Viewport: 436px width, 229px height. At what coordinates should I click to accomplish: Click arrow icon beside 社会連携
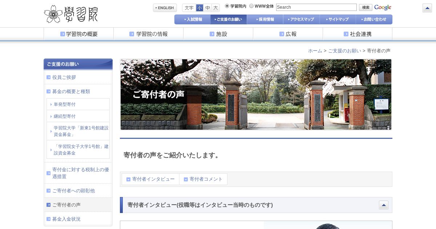[346, 34]
